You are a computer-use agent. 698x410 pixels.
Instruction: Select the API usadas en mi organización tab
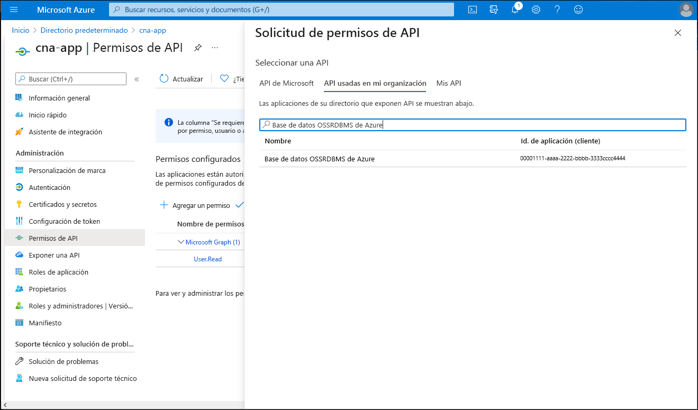[x=375, y=83]
